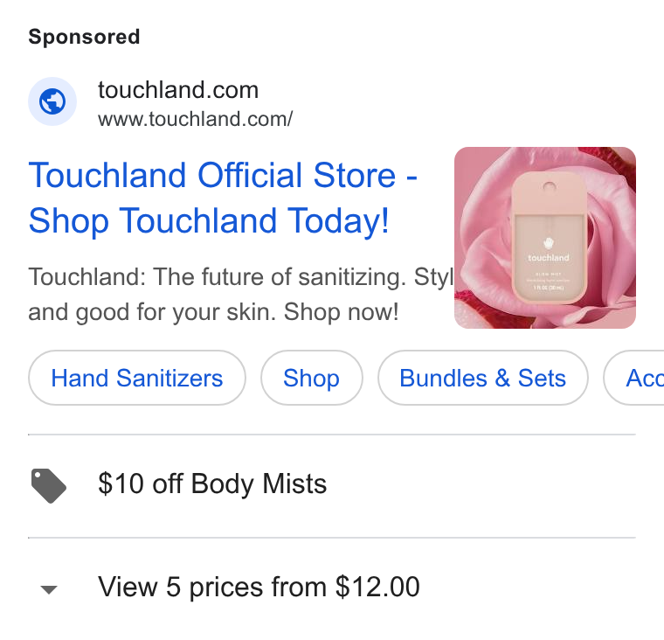Click the globe favicon beside touchland.com

pos(52,101)
